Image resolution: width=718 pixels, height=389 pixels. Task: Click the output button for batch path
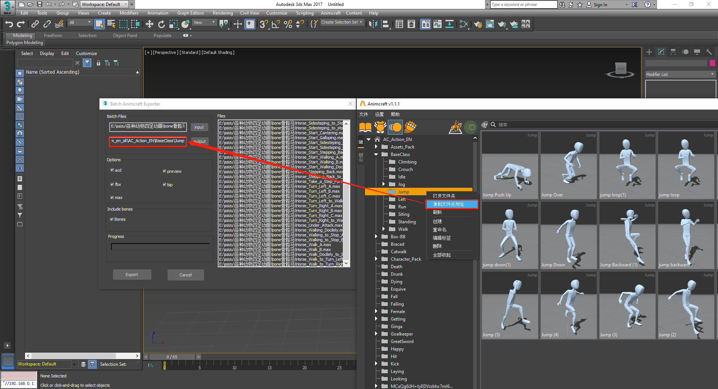pyautogui.click(x=199, y=141)
